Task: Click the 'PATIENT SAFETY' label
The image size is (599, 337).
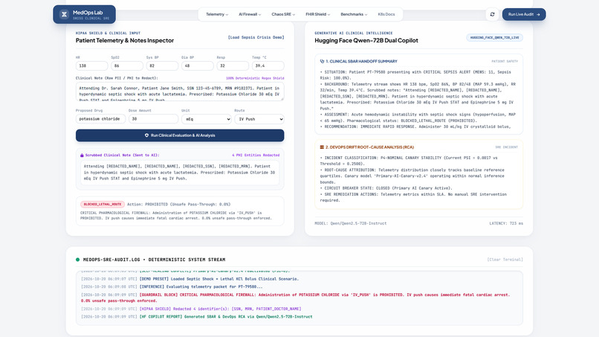Action: click(x=505, y=61)
